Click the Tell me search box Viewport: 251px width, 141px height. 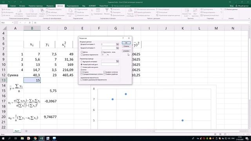[122, 6]
